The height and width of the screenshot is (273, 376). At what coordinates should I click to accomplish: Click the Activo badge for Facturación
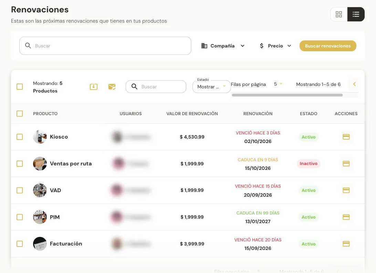click(x=309, y=244)
